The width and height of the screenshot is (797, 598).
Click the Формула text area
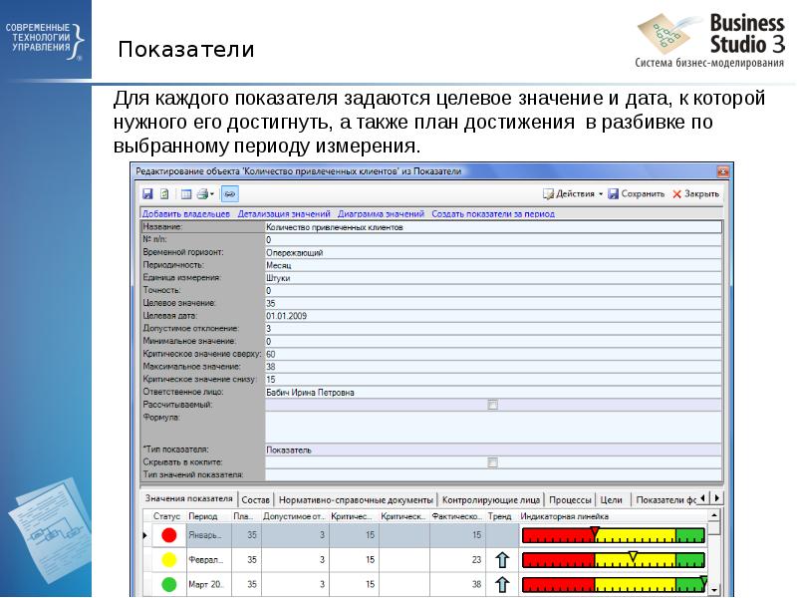[493, 428]
